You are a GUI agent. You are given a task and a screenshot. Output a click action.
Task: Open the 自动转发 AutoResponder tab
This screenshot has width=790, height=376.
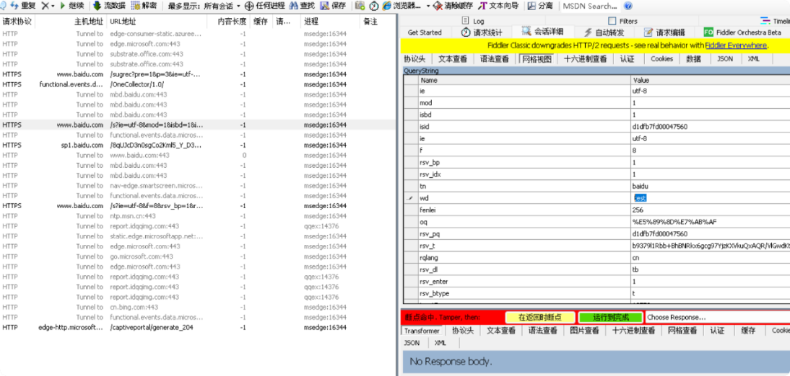tap(604, 32)
